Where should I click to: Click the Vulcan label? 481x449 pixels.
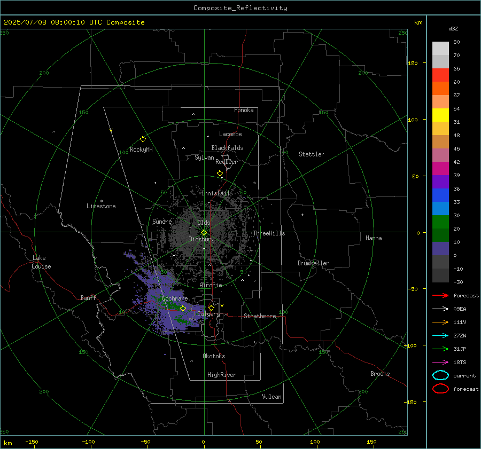(x=271, y=397)
